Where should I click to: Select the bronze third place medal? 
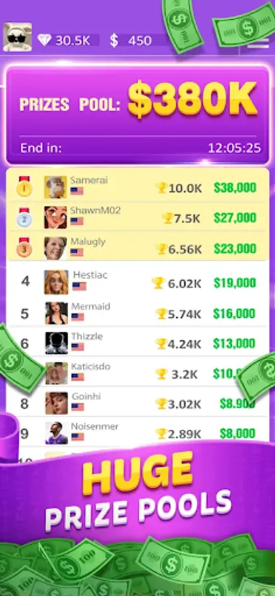tap(25, 248)
